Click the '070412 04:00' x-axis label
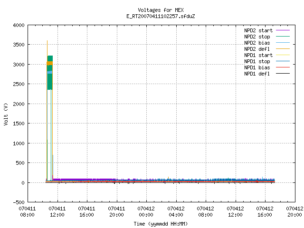 [x=176, y=212]
